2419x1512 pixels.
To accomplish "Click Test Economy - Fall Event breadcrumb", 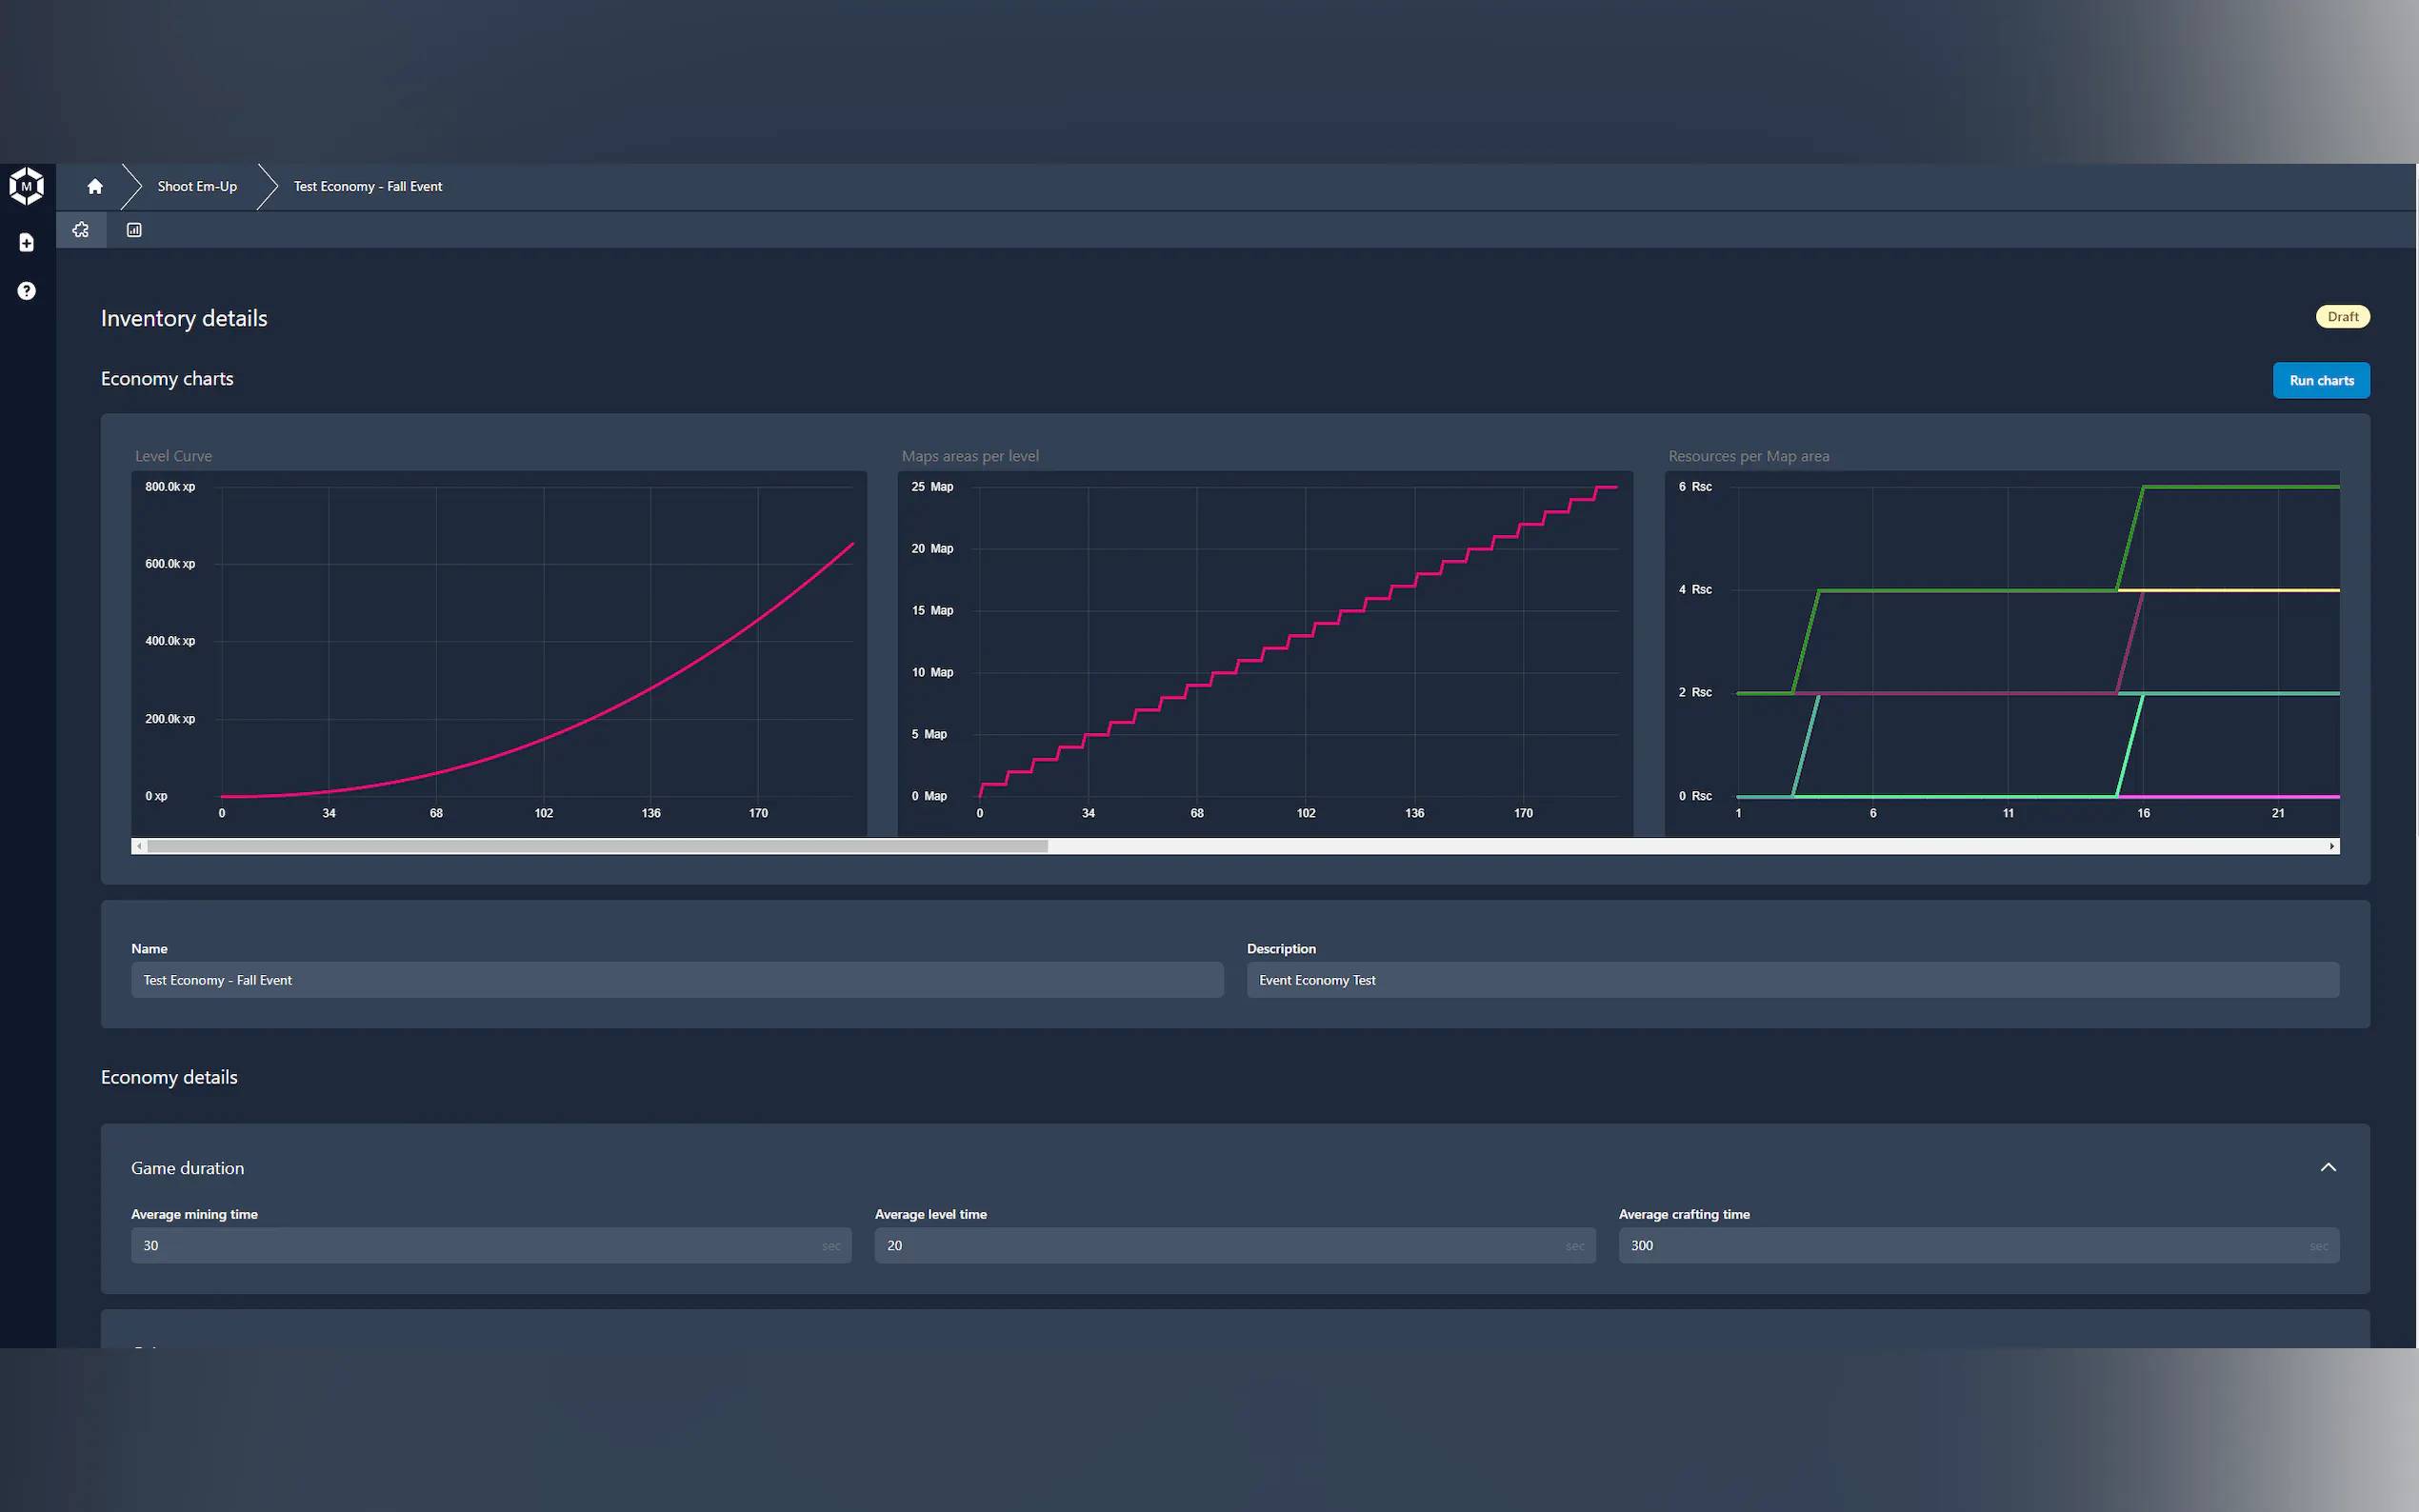I will pos(367,187).
